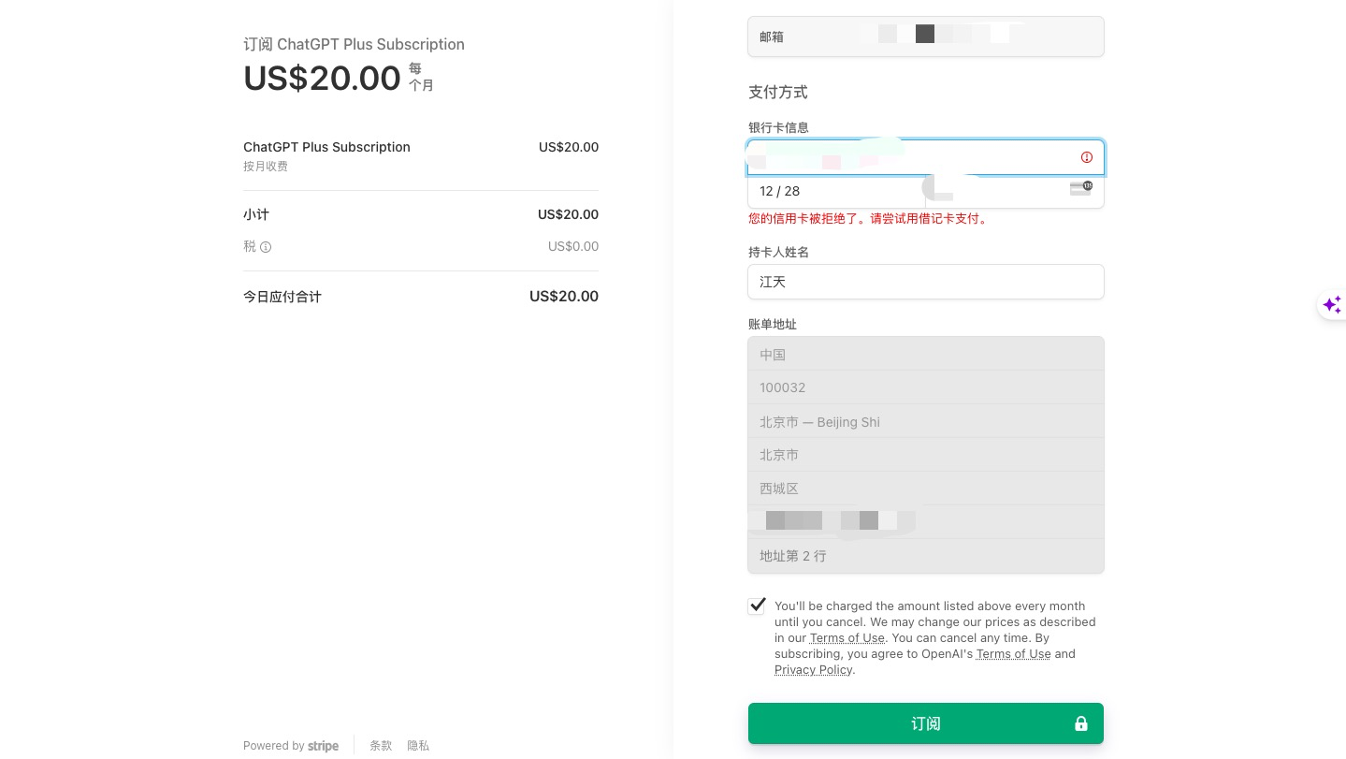Open the 北京市 — Beijing Shi province dropdown
The width and height of the screenshot is (1346, 759).
click(926, 422)
